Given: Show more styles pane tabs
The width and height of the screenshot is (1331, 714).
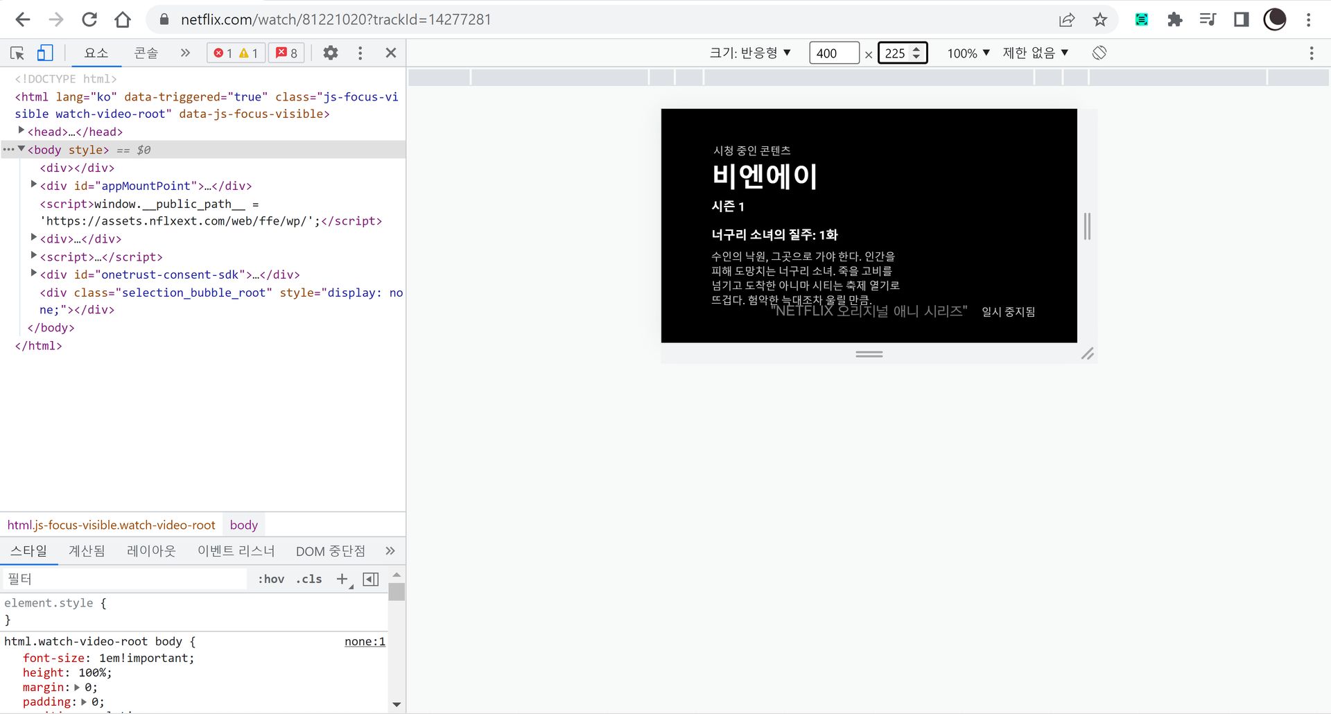Looking at the screenshot, I should pyautogui.click(x=390, y=550).
